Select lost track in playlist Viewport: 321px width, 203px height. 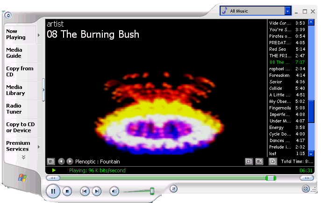pyautogui.click(x=287, y=154)
